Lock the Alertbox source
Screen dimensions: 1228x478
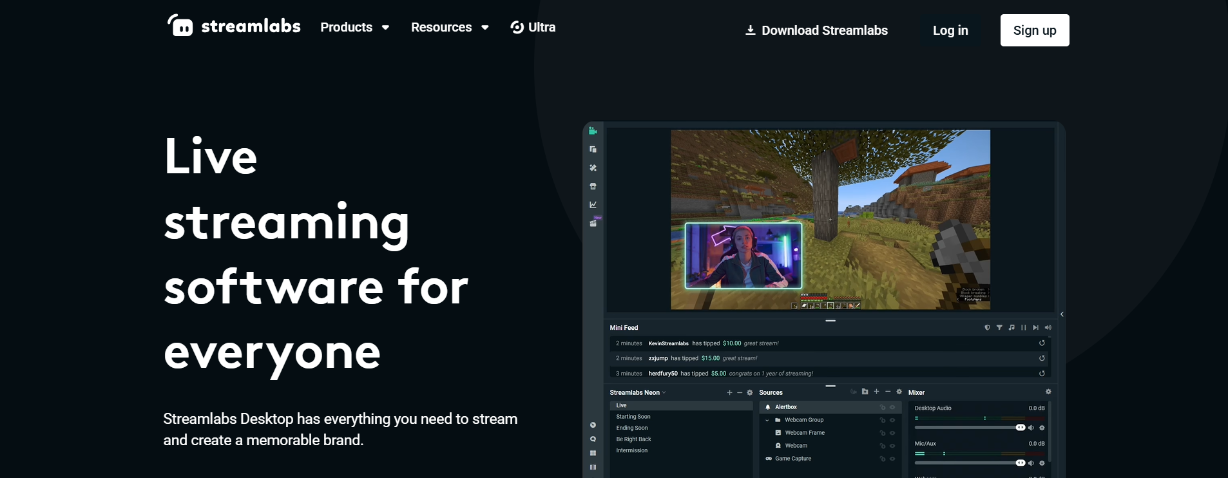(x=883, y=407)
